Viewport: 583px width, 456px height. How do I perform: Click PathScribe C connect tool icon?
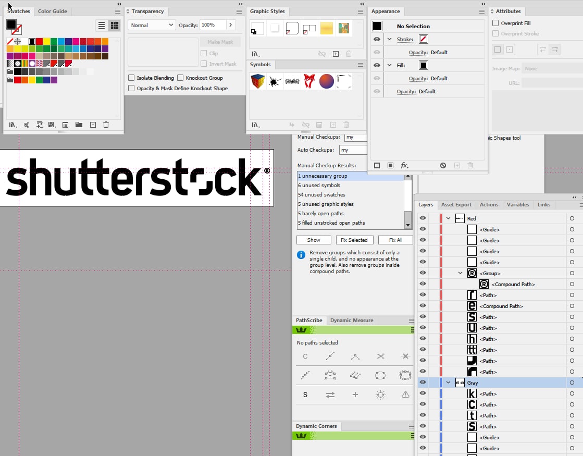coord(305,356)
